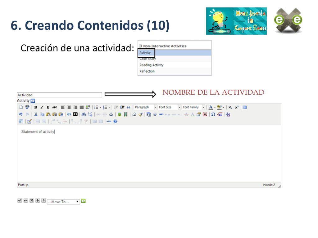Viewport: 318px width, 238px height.
Task: Save the iDevice with checkmark button
Action: coord(20,201)
